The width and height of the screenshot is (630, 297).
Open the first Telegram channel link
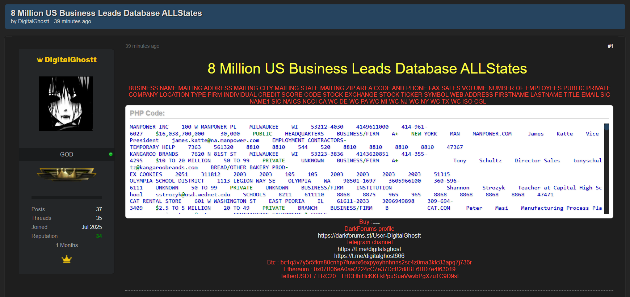pos(369,249)
